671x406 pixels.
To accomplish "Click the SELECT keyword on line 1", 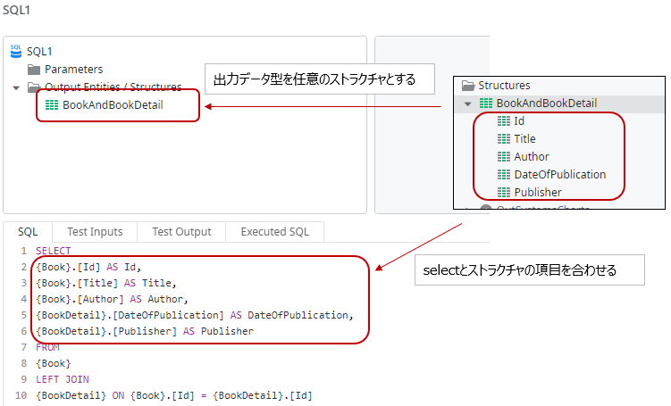I will (x=54, y=251).
